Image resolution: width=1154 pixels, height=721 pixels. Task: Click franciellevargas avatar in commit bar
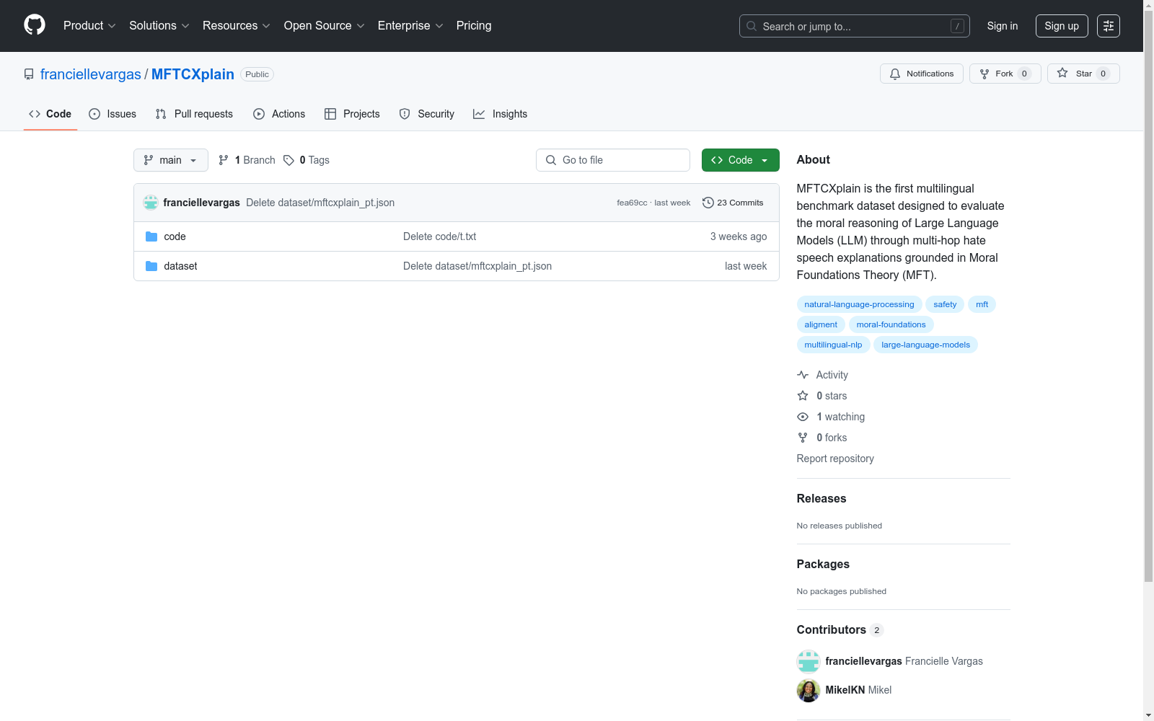click(x=151, y=203)
